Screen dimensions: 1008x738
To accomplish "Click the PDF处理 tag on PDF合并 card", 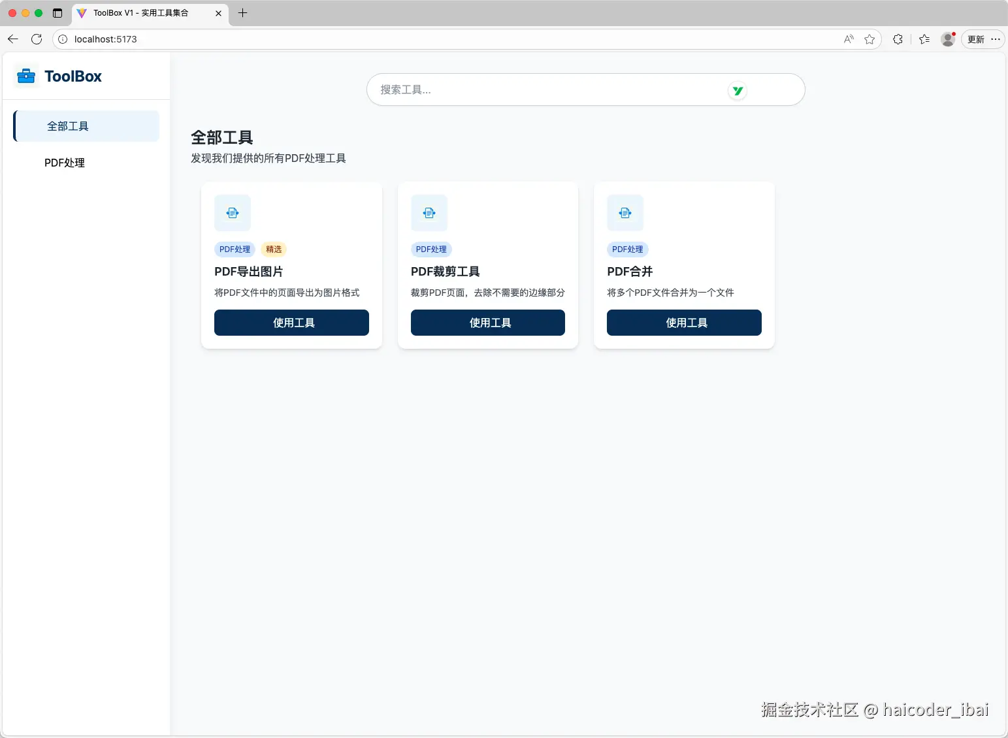I will click(x=627, y=249).
